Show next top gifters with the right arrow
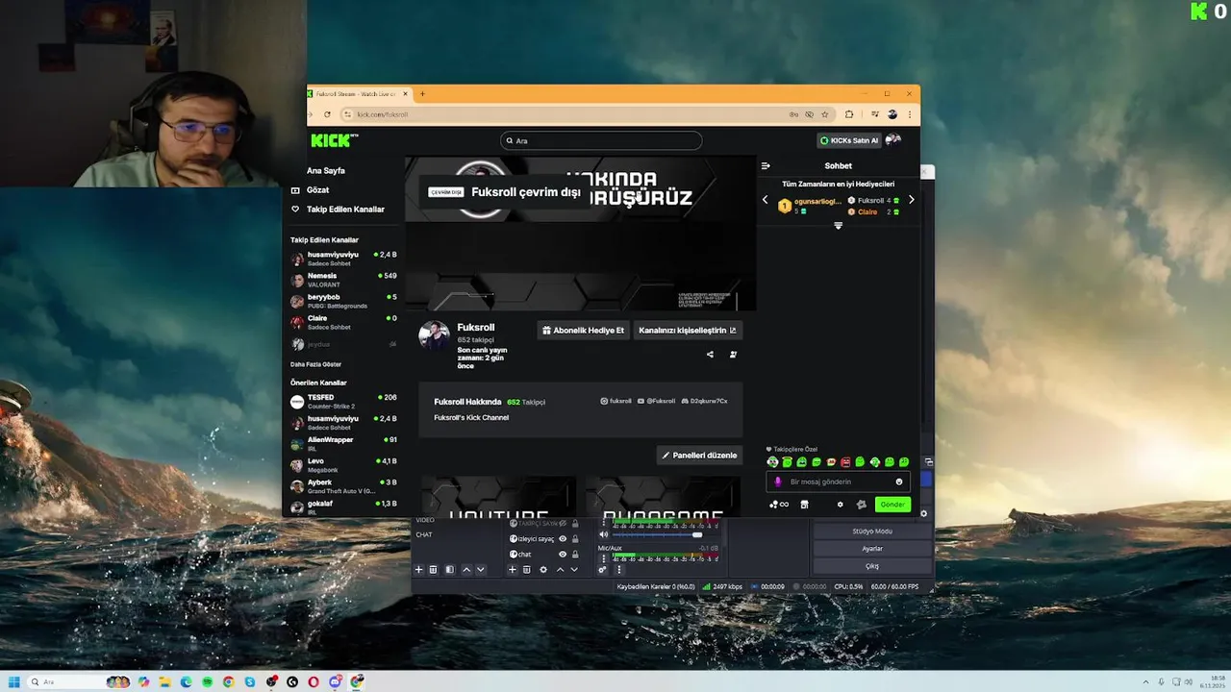The image size is (1231, 692). [911, 200]
